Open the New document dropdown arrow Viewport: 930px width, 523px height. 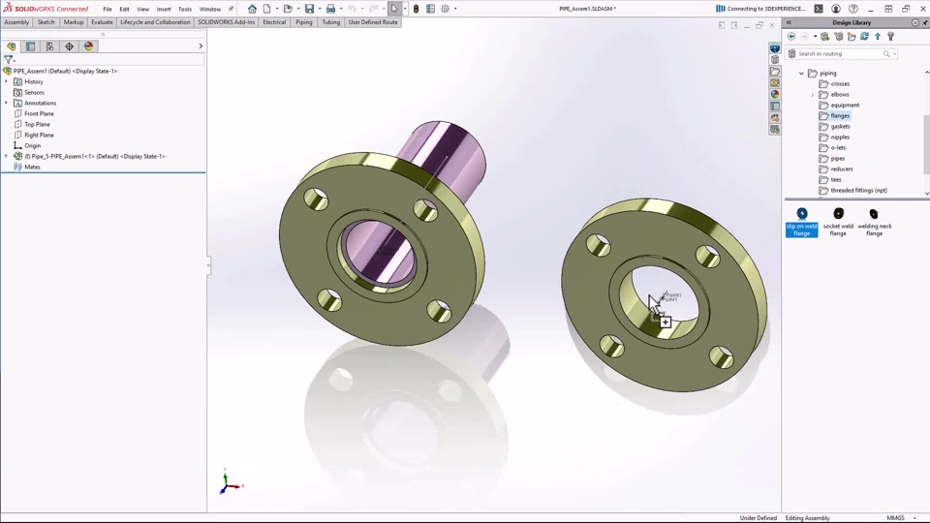tap(277, 9)
